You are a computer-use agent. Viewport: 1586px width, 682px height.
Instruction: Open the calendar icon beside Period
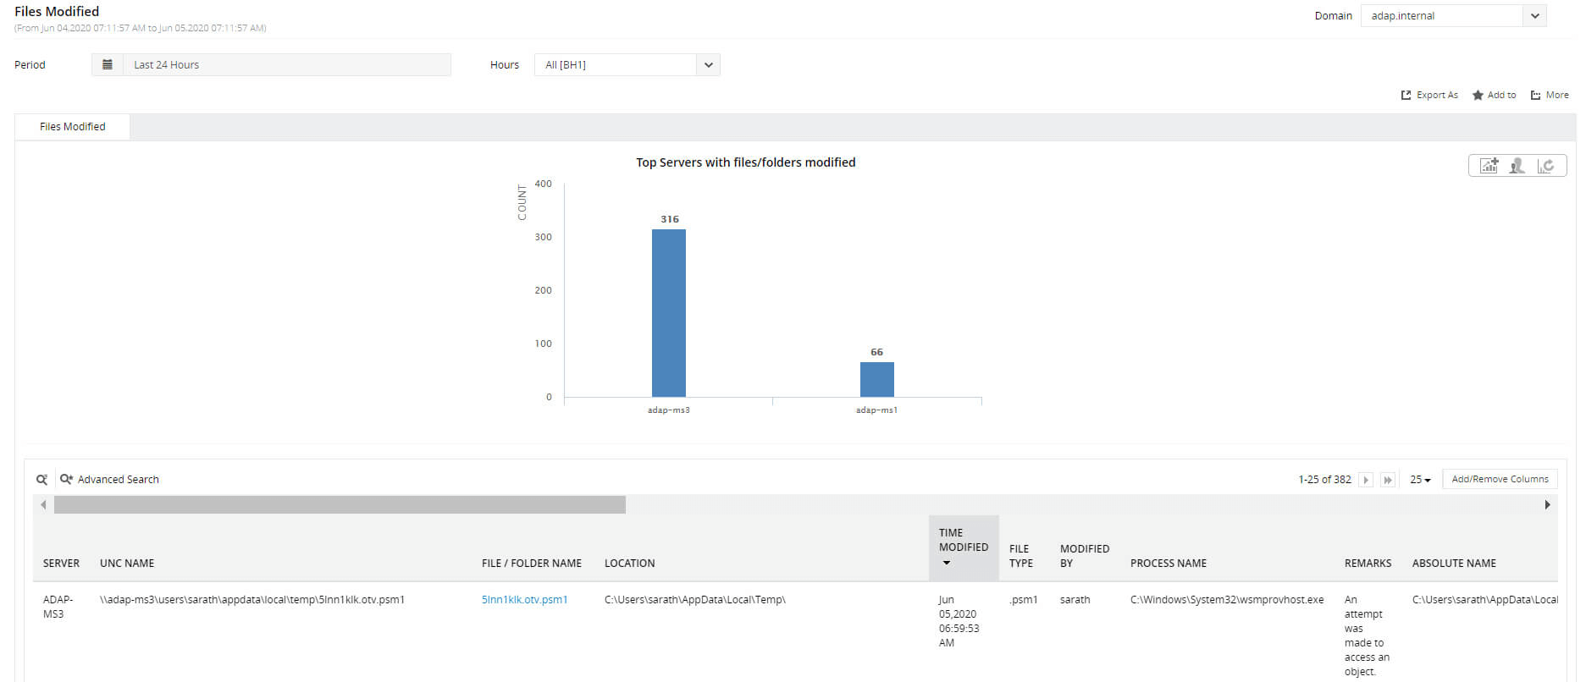[x=108, y=64]
